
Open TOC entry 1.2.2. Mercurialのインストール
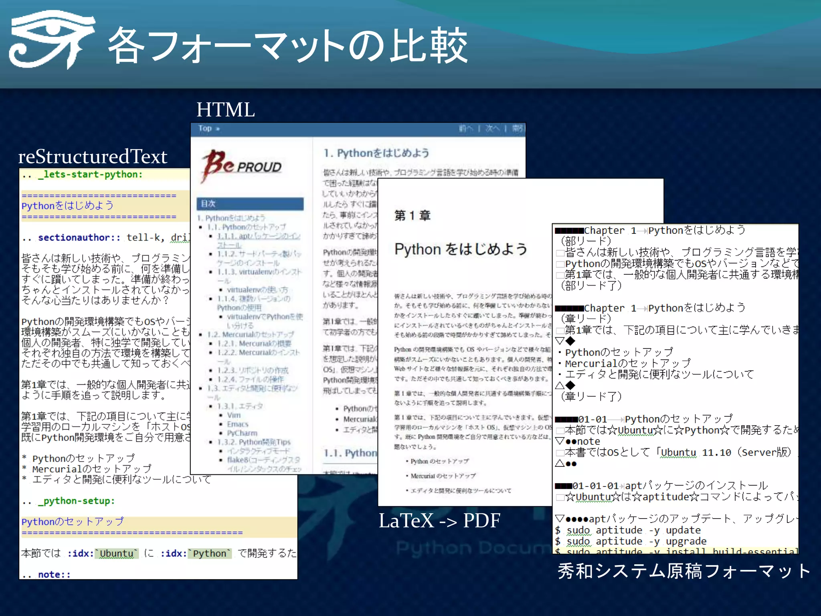(259, 357)
